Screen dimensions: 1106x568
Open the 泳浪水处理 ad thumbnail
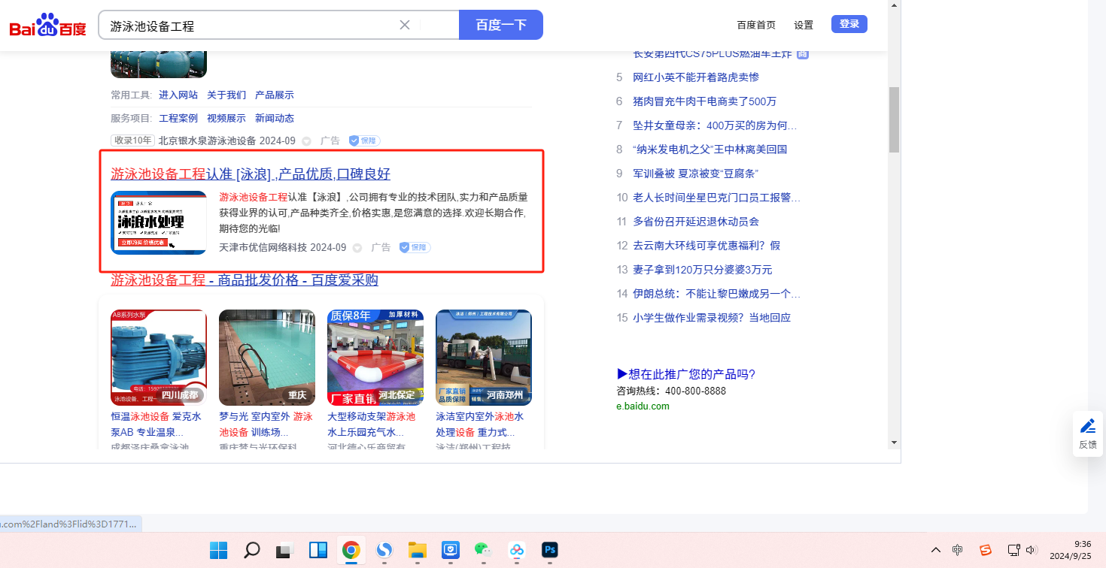coord(159,222)
